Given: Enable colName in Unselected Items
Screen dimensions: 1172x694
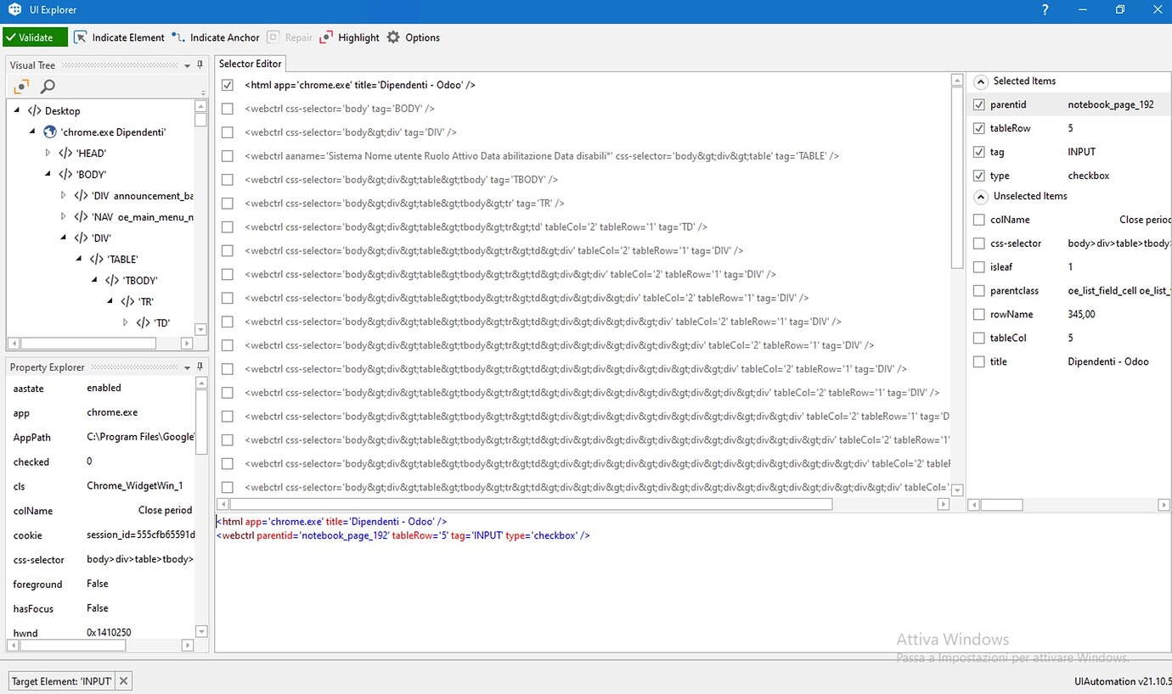Looking at the screenshot, I should (978, 220).
